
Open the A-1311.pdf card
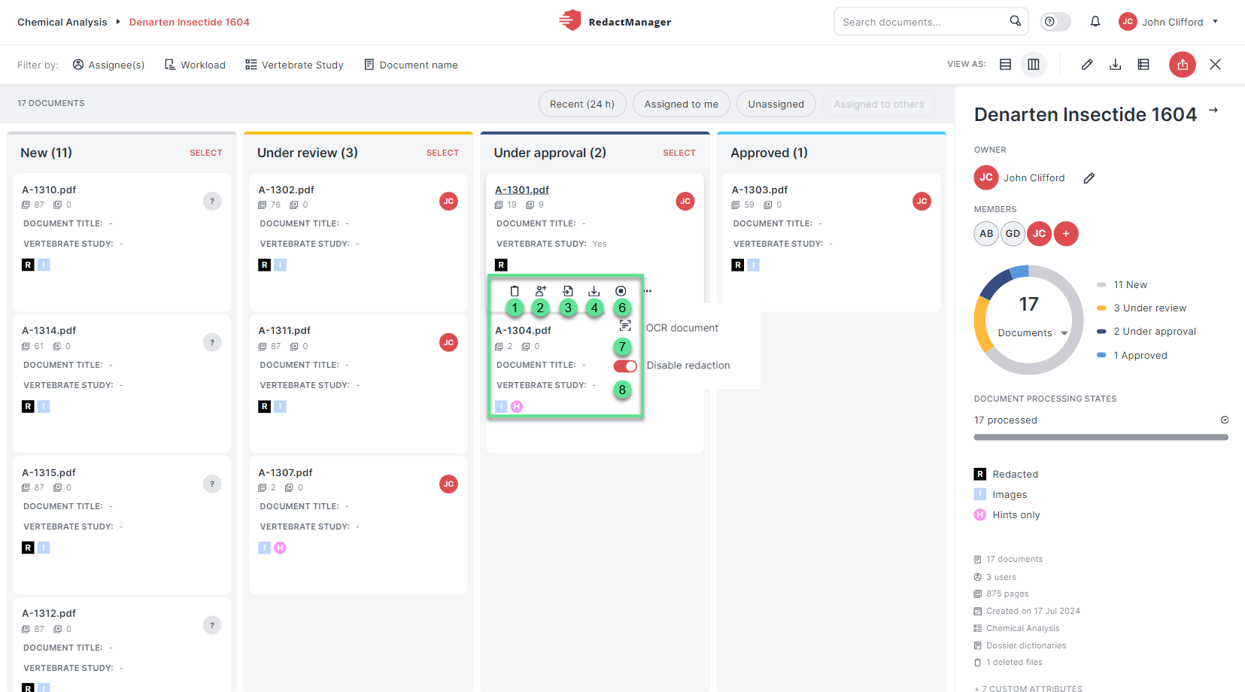358,384
